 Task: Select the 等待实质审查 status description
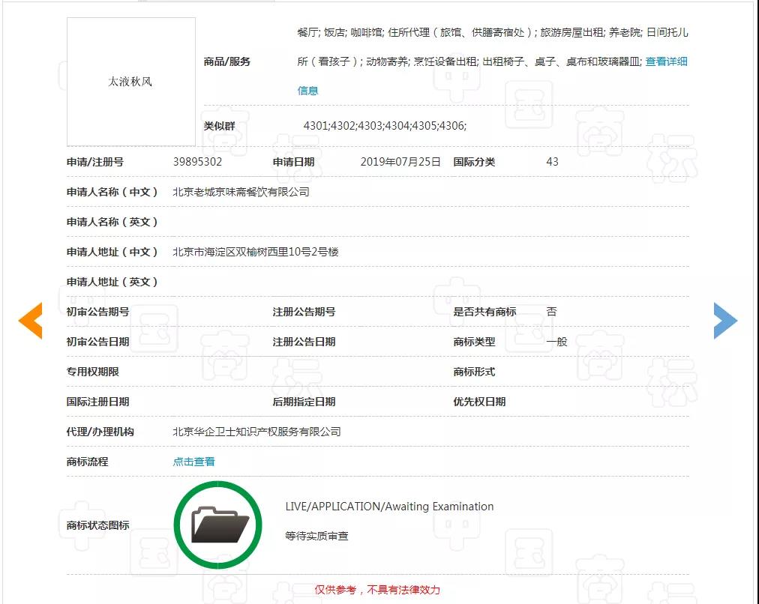click(x=316, y=537)
